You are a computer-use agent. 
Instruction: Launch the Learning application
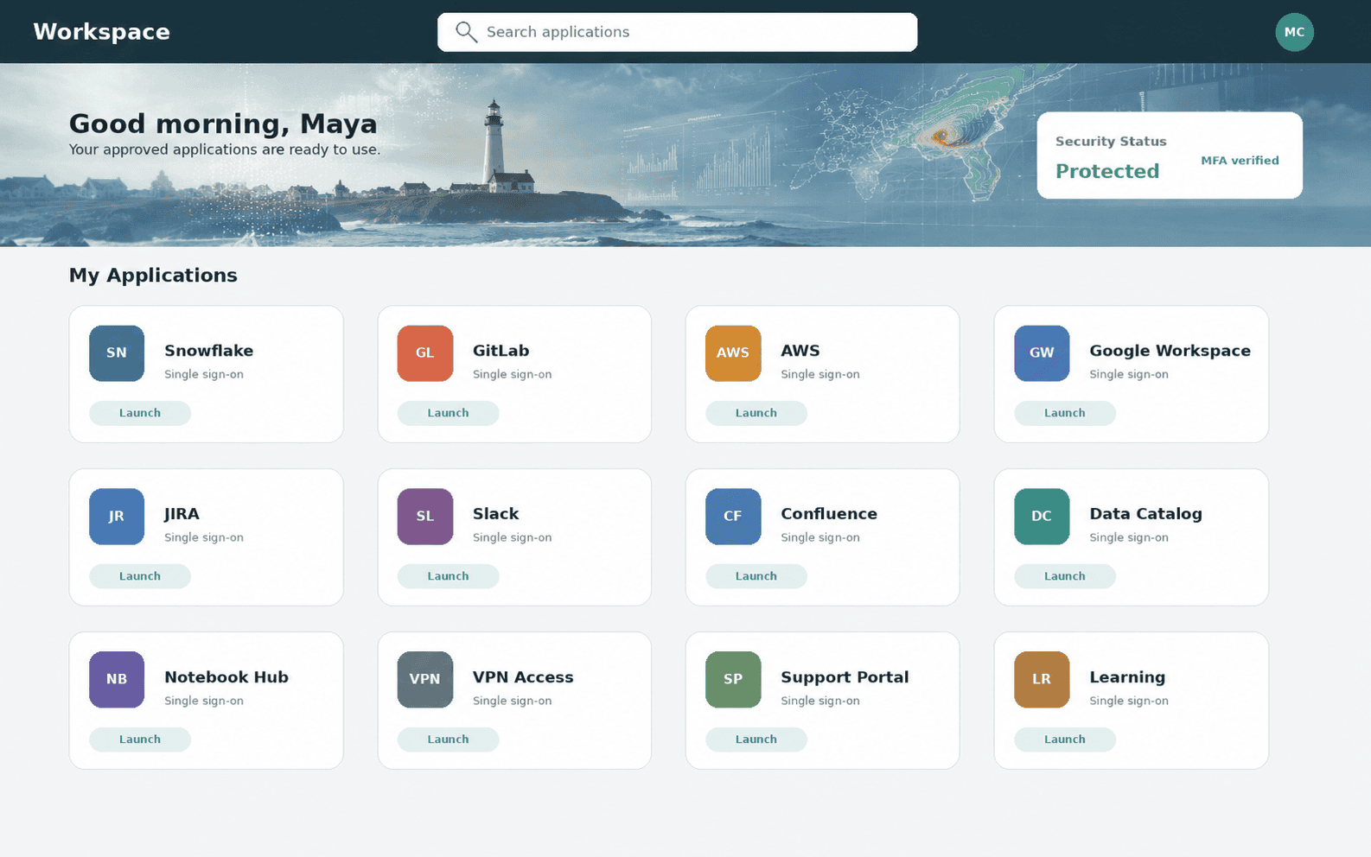point(1065,740)
